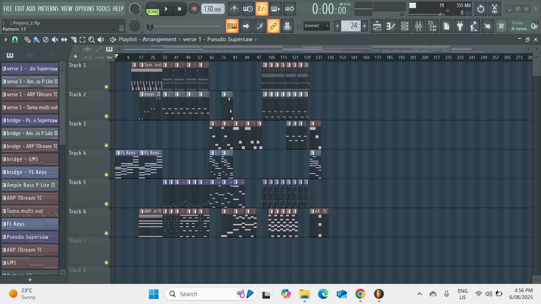The width and height of the screenshot is (541, 304).
Task: Click the arrow left of the 24 field
Action: click(337, 26)
